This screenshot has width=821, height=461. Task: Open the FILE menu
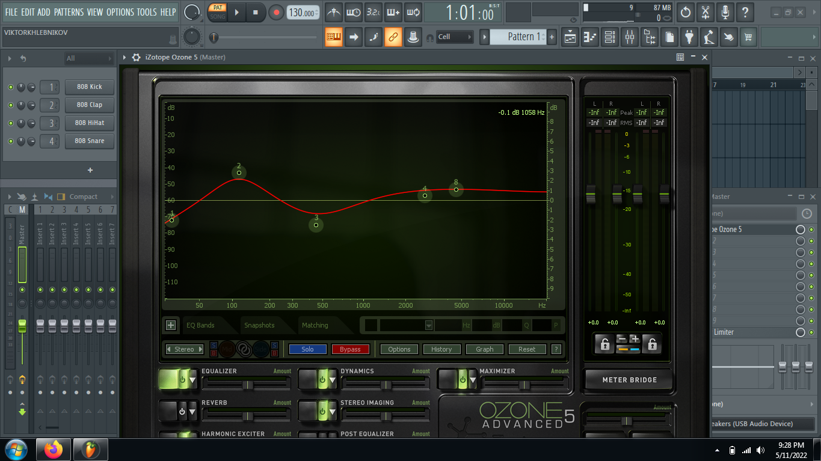point(11,12)
